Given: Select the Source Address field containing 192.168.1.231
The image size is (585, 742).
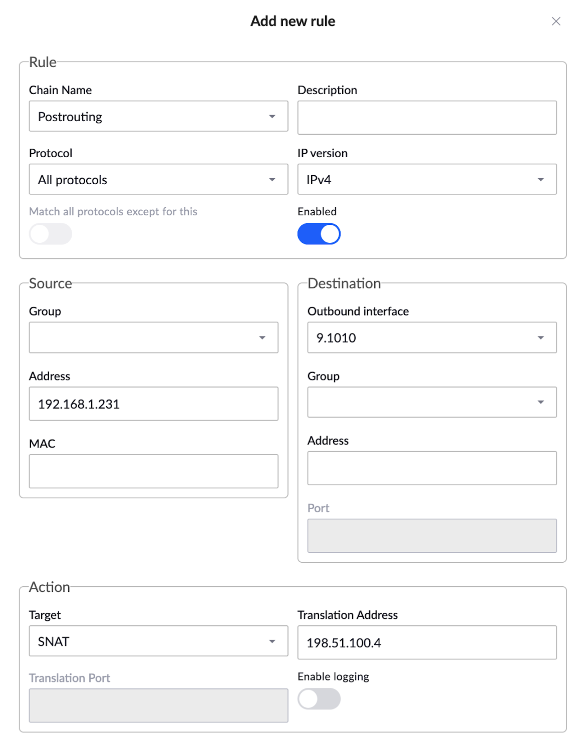Looking at the screenshot, I should coord(153,404).
